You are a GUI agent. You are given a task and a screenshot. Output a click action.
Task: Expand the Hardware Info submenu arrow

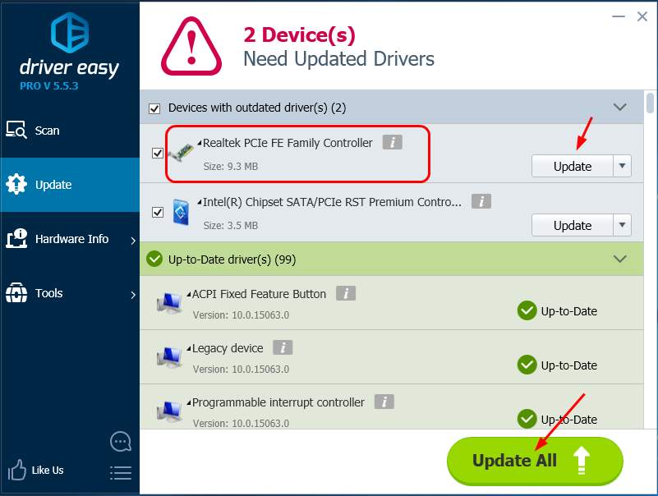point(133,241)
